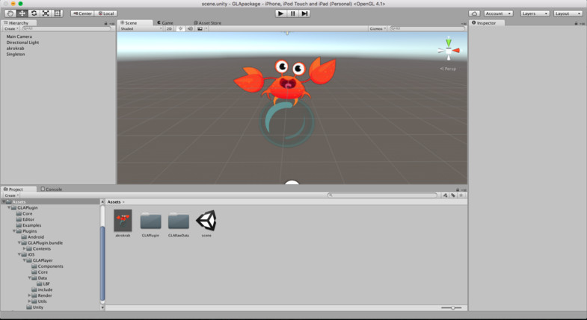The width and height of the screenshot is (587, 320).
Task: Select the Move tool
Action: pyautogui.click(x=22, y=13)
